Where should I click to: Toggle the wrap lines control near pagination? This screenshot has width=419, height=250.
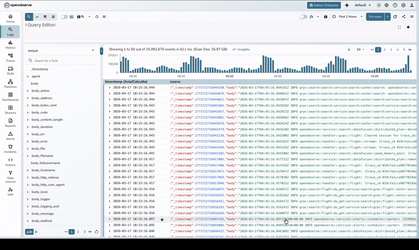point(349,49)
